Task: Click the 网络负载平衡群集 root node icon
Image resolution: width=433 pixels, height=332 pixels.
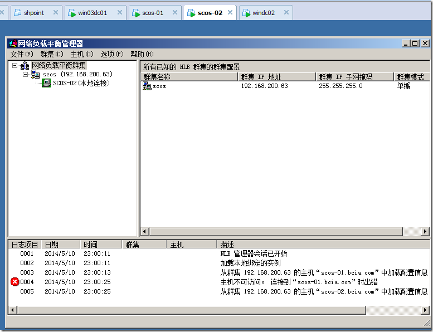Action: pos(25,65)
